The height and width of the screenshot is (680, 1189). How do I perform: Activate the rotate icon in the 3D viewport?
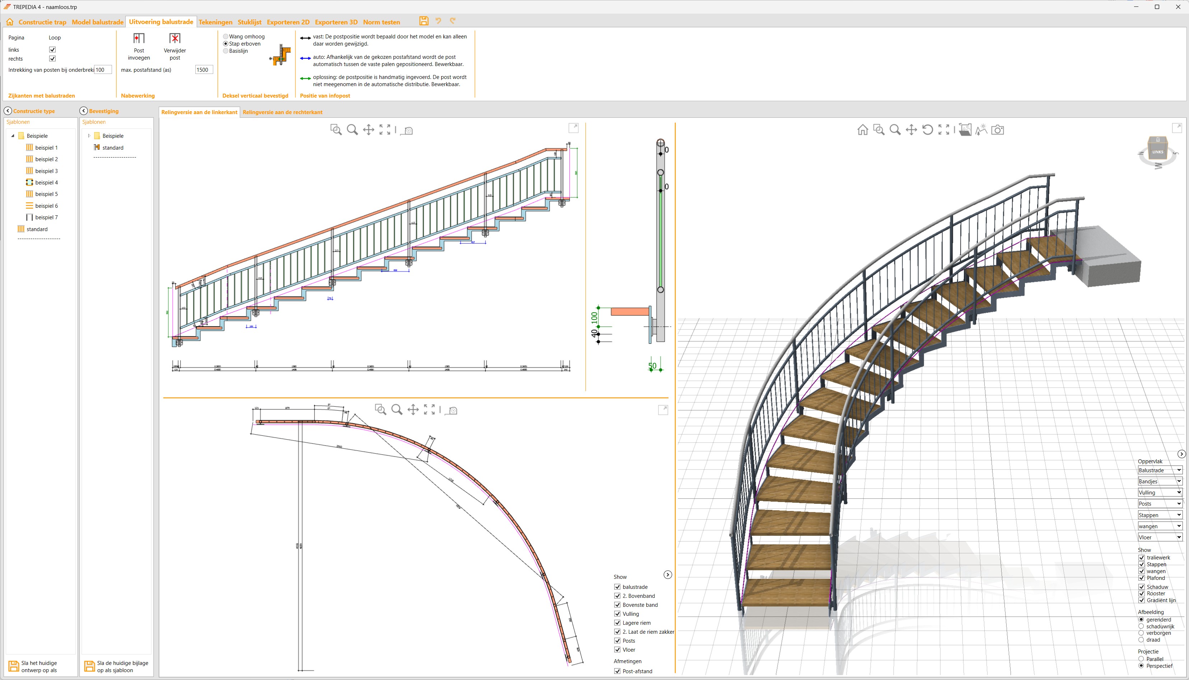tap(927, 130)
